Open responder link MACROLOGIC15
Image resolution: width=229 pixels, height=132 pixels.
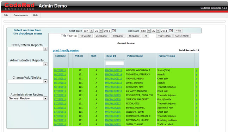pos(113,71)
